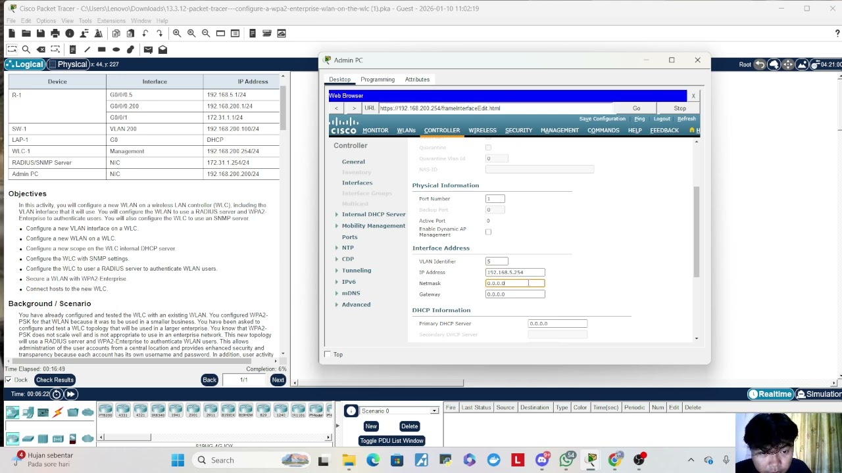Switch to Simulation mode
This screenshot has height=473, width=842.
point(818,394)
